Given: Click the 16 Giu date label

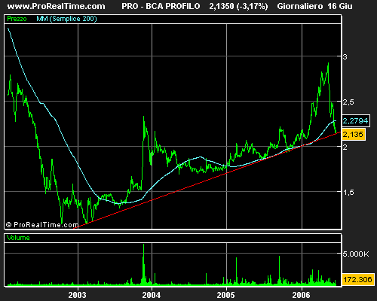Looking at the screenshot, I should point(340,6).
